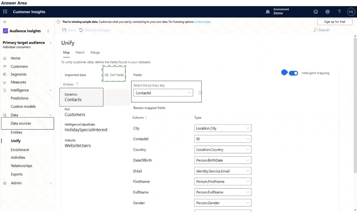This screenshot has height=212, width=357.
Task: Open the ContactId primary key dropdown
Action: [163, 93]
